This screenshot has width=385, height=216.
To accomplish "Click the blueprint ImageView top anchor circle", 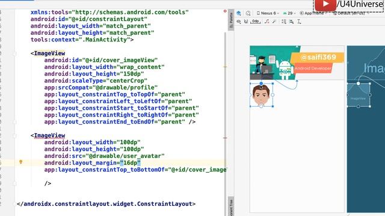I will (x=359, y=84).
